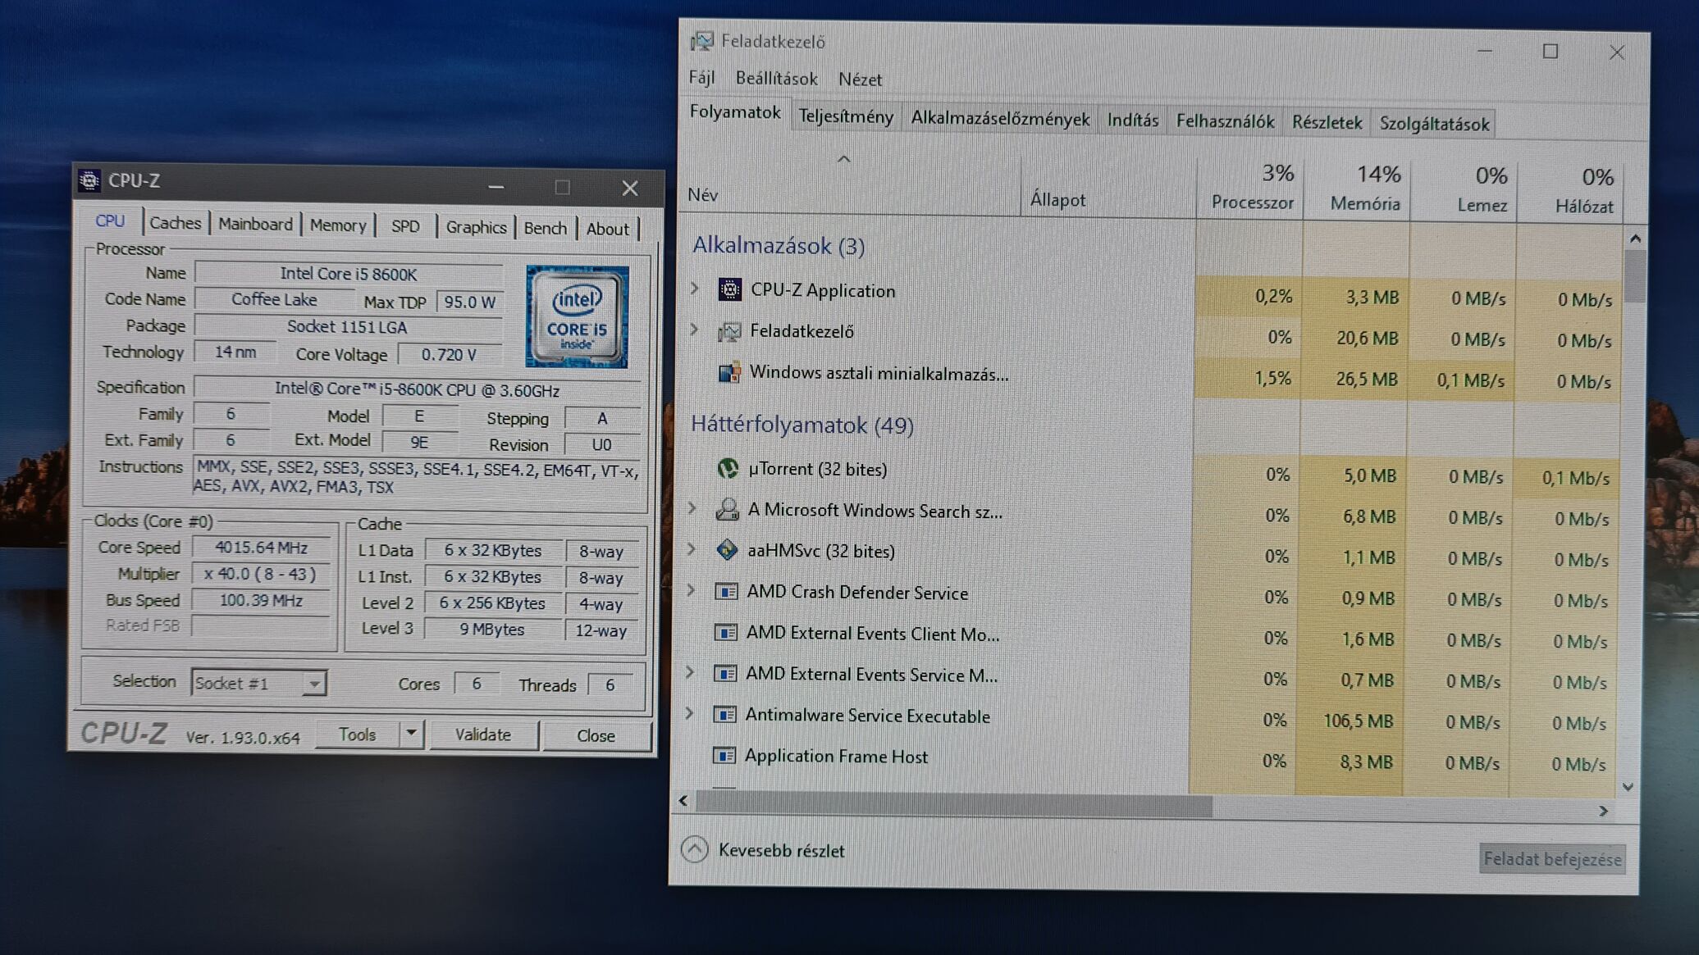
Task: Select the CPU tab in CPU-Z
Action: click(x=110, y=221)
